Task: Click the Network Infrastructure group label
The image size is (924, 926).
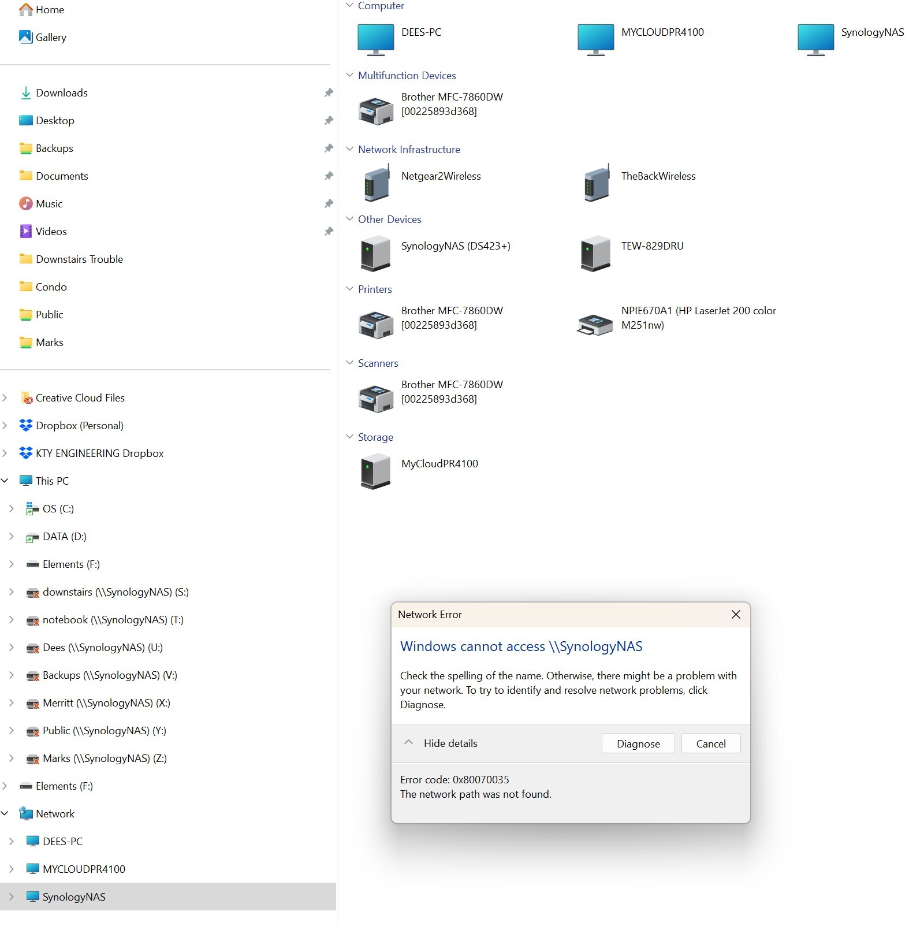Action: coord(409,149)
